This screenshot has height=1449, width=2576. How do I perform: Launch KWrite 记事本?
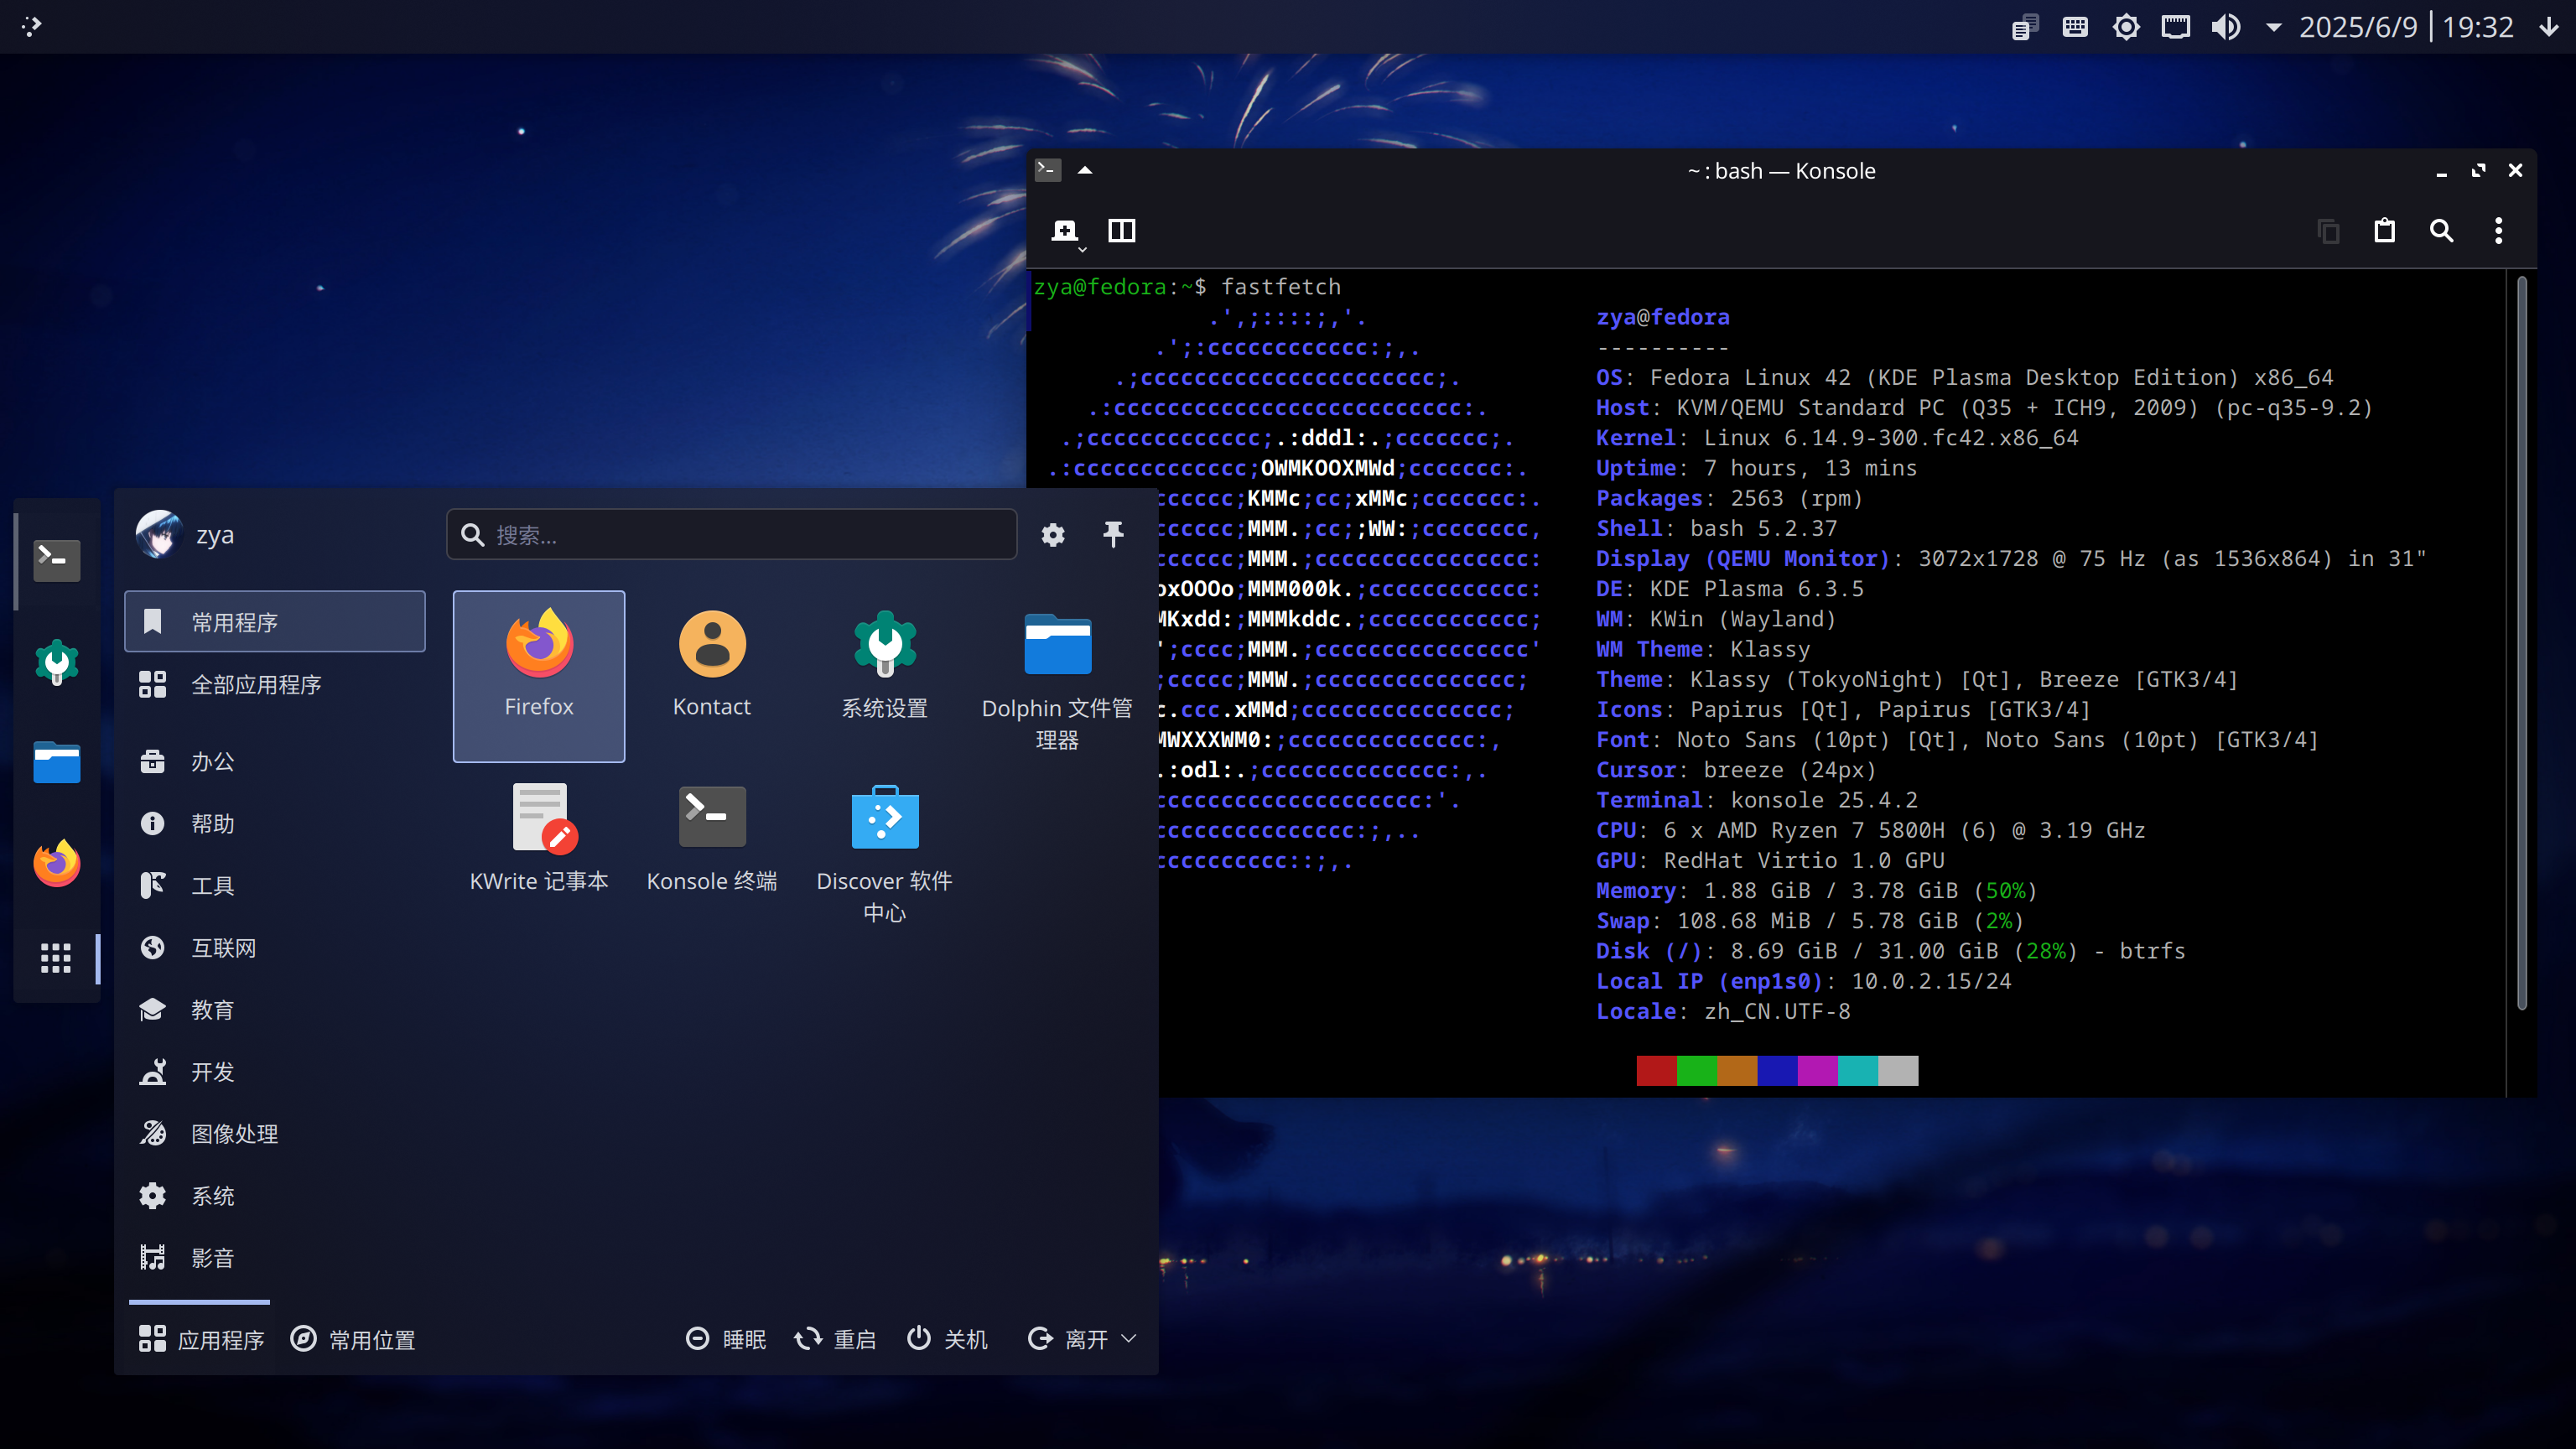click(x=539, y=850)
